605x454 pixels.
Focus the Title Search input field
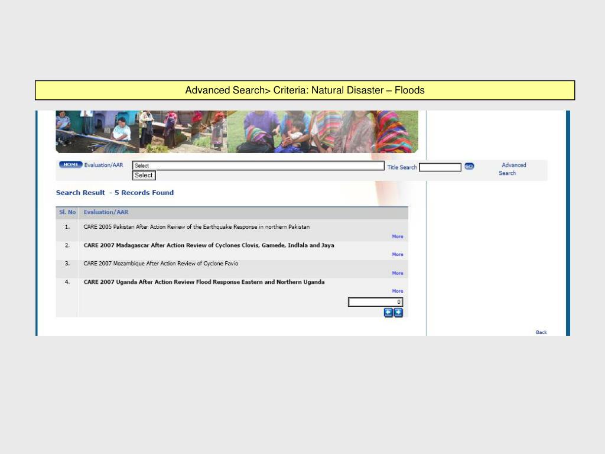coord(440,167)
